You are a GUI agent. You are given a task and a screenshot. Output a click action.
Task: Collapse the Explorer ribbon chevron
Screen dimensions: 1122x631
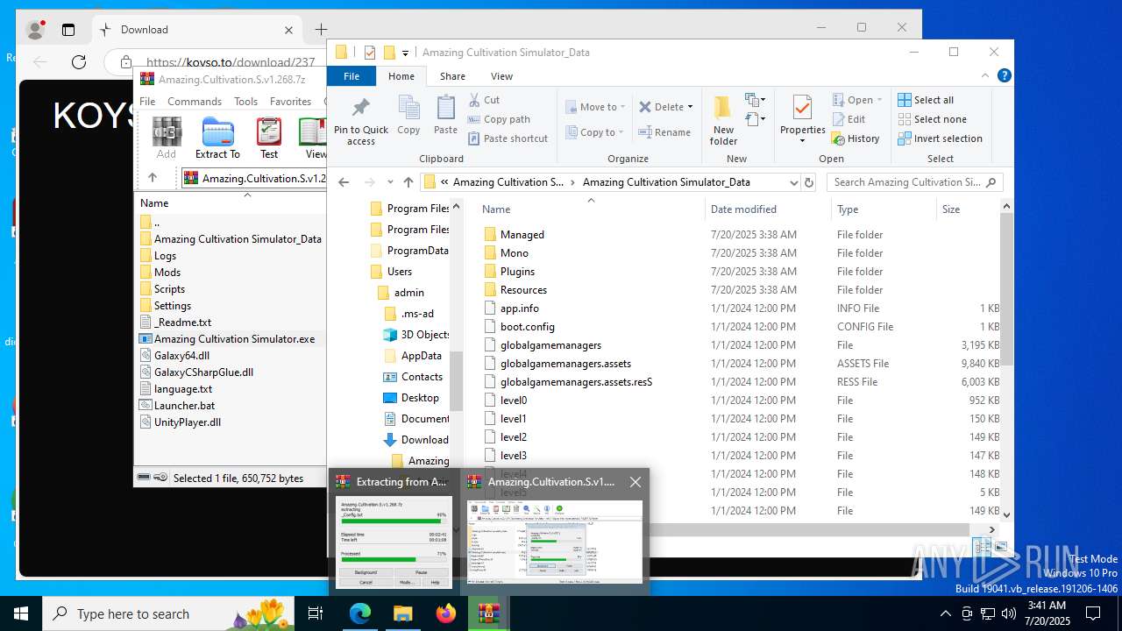coord(985,76)
